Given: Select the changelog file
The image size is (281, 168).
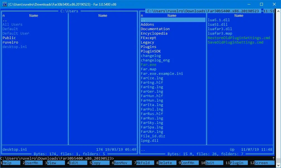Looking at the screenshot, I should tap(151, 56).
